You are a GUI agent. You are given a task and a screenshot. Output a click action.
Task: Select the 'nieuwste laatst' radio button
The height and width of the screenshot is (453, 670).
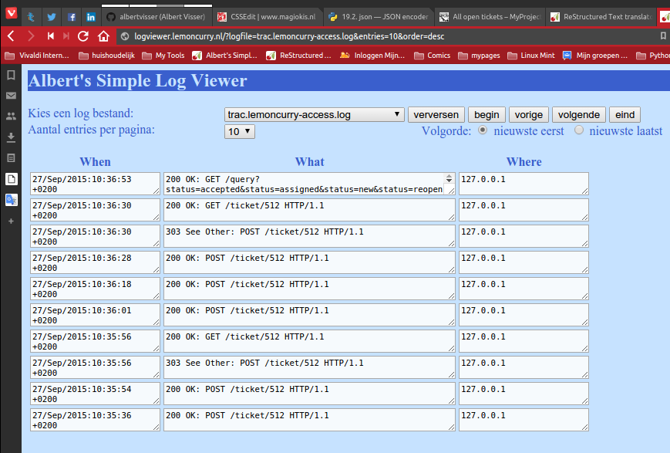(x=578, y=130)
